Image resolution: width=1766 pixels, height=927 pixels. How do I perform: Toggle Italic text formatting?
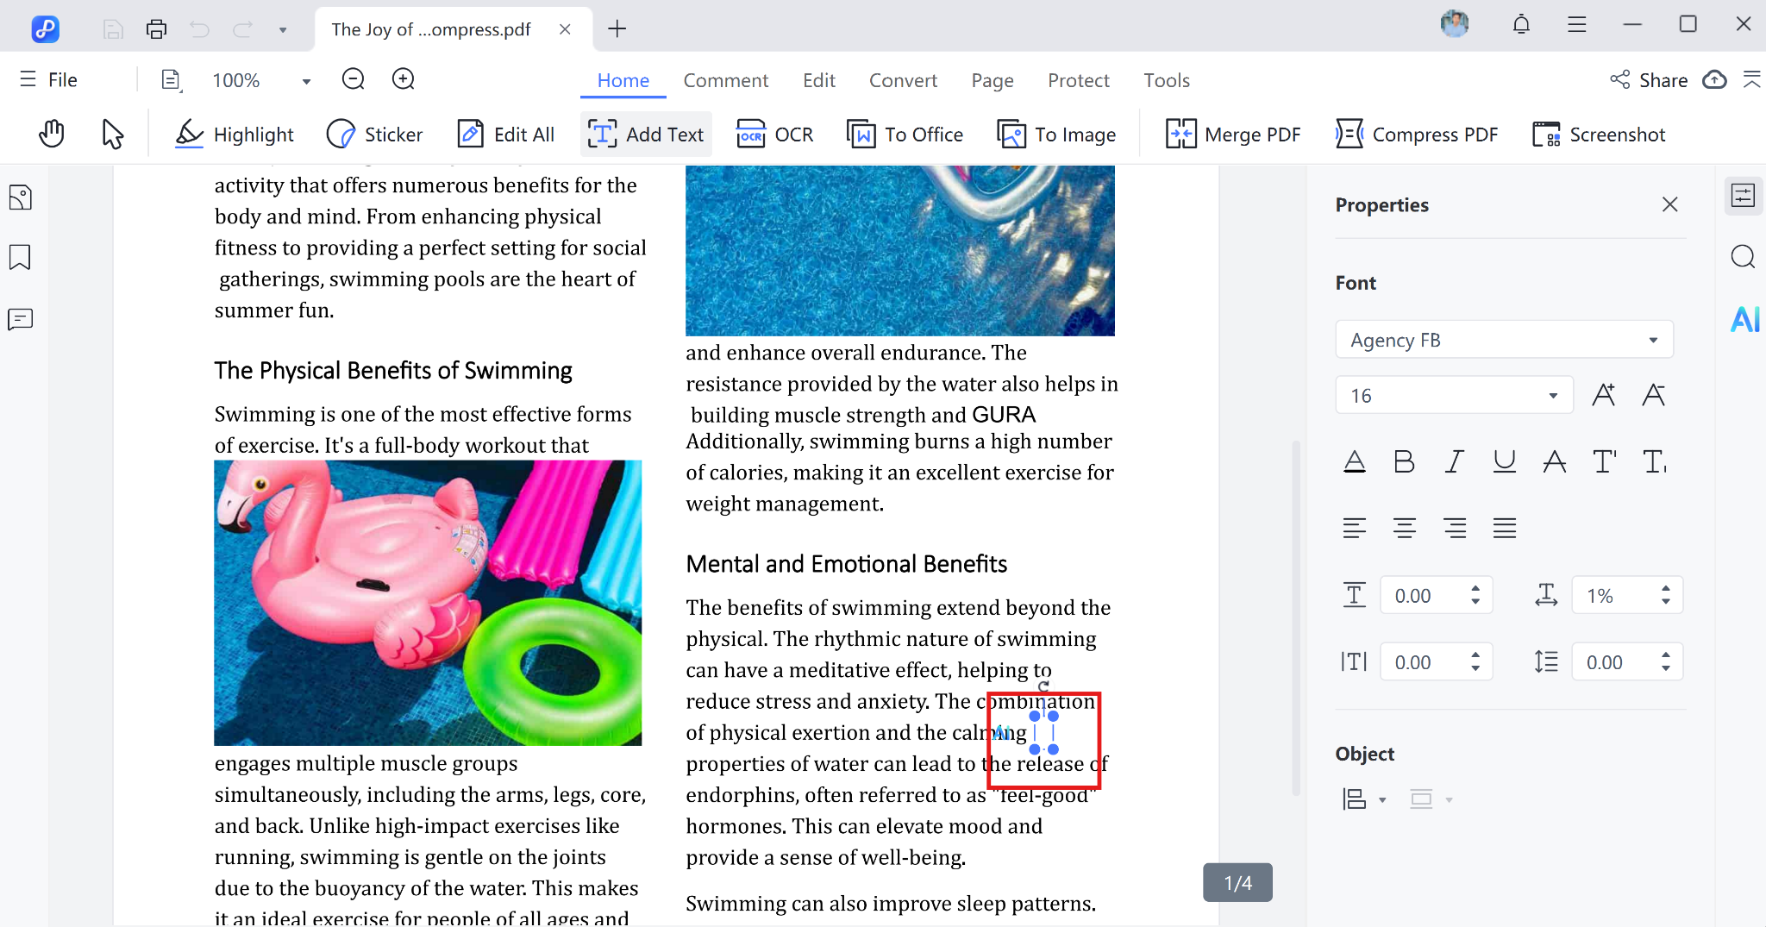[1454, 462]
